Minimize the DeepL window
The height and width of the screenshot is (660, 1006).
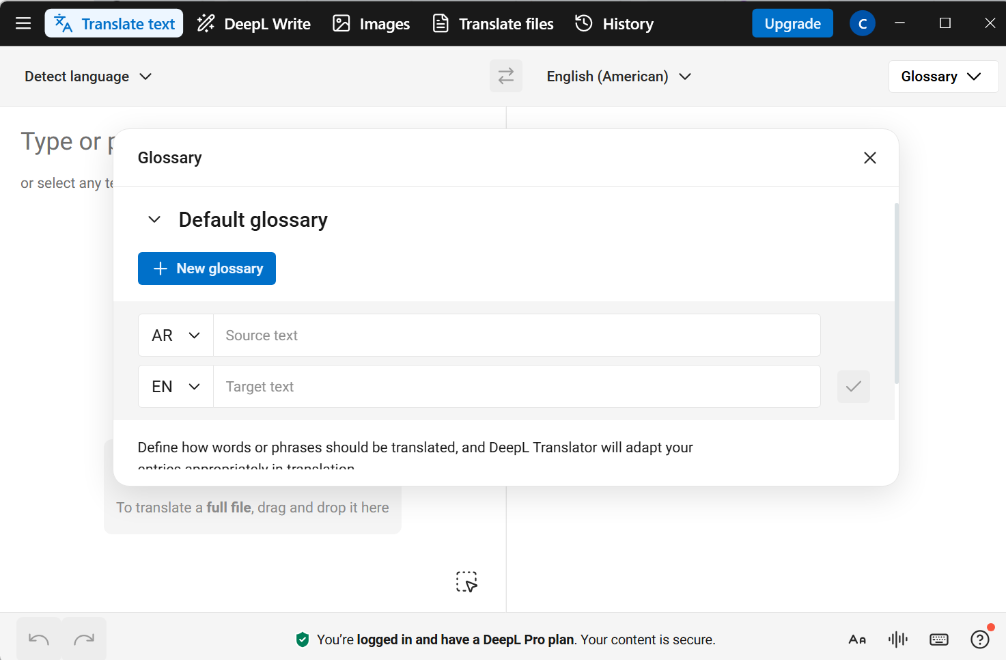click(900, 23)
